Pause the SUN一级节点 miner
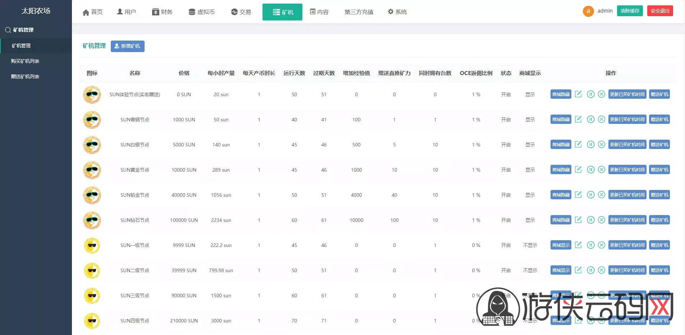Screen dimensions: 685x335 point(590,245)
